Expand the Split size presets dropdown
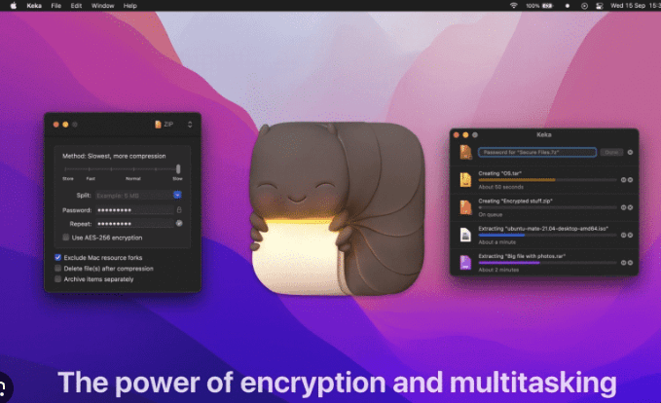Screen dimensions: 661x403 point(177,195)
